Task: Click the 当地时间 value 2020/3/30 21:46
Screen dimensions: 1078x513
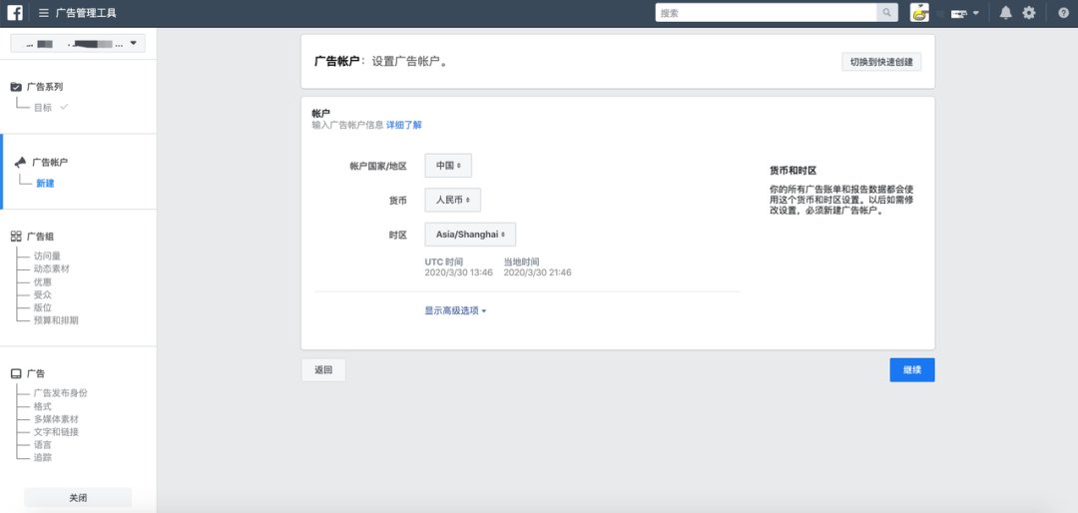Action: [x=538, y=272]
